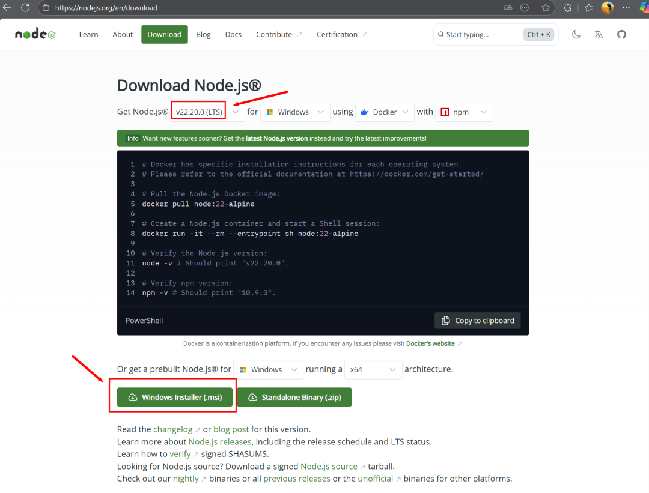Screen dimensions: 649x493
Task: Open the v22.20.0 (LTS) version dropdown
Action: [x=207, y=112]
